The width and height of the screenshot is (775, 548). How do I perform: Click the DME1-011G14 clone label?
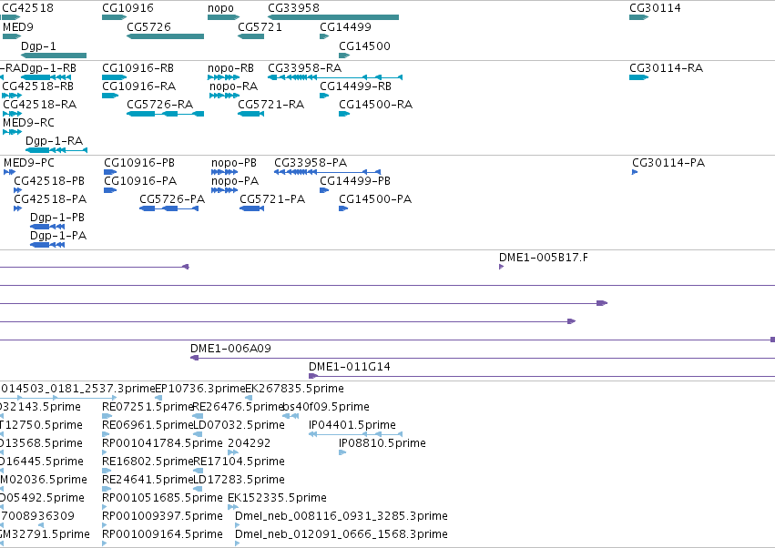pos(350,367)
